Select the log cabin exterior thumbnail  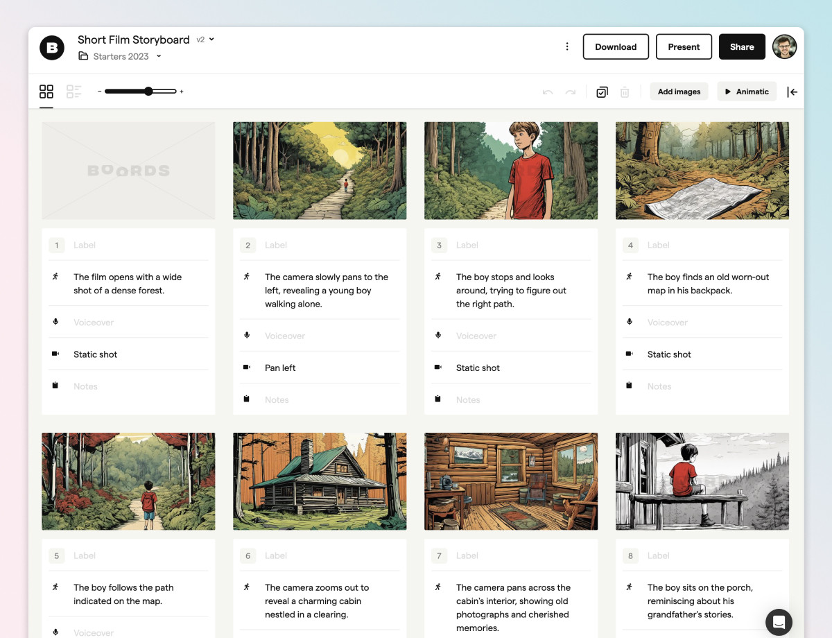320,481
